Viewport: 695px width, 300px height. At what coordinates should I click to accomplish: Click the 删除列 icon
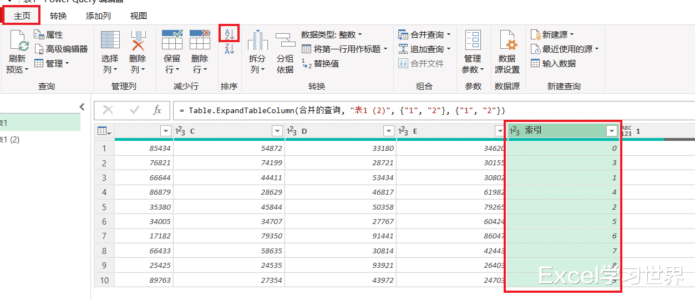pos(138,41)
